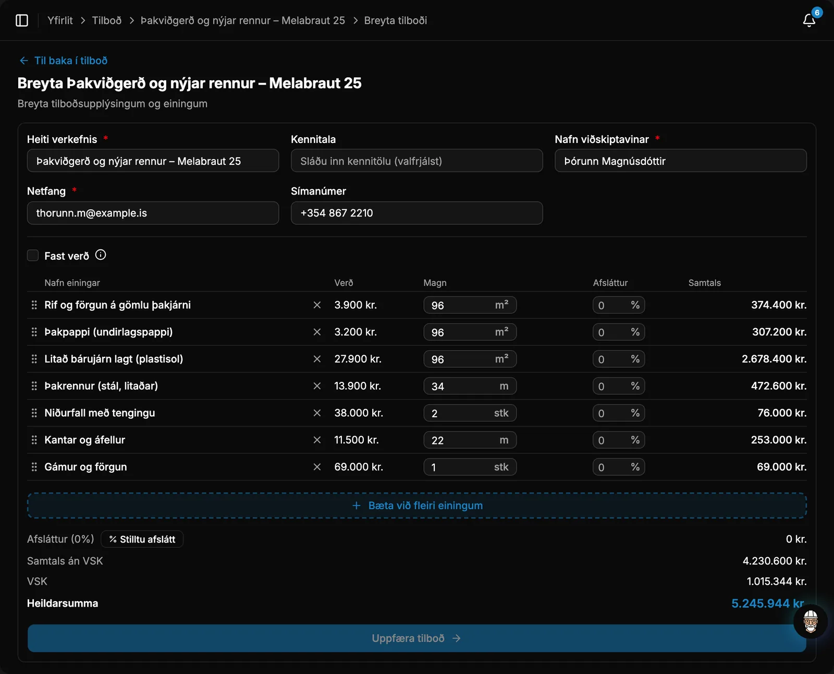Image resolution: width=834 pixels, height=674 pixels.
Task: Go to Yfirlit in breadcrumb
Action: [60, 20]
